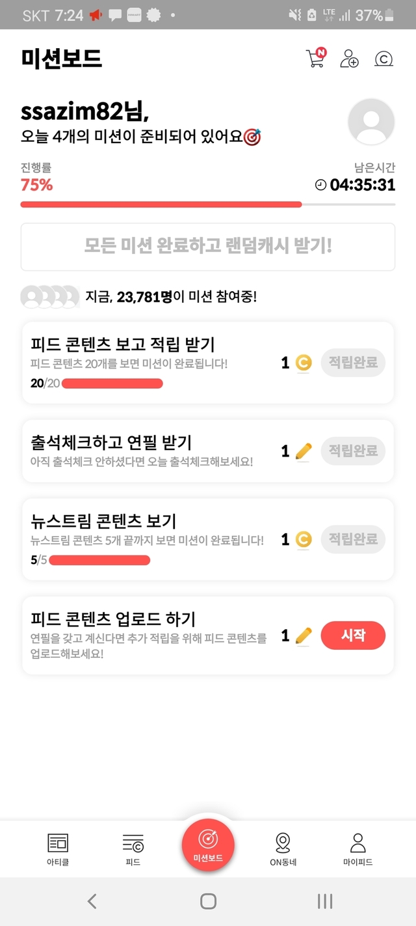Open the cash coin icon in header
The width and height of the screenshot is (416, 926).
[383, 59]
